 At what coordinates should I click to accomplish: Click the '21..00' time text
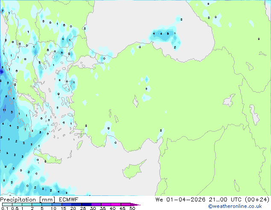(218, 200)
